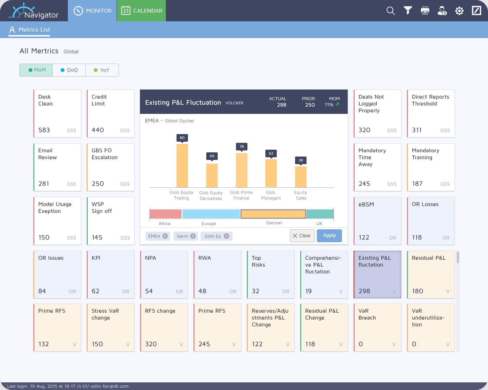
Task: Remove the Germ filter tag
Action: pos(193,236)
